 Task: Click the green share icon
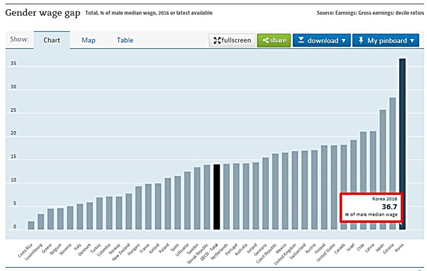coord(264,41)
